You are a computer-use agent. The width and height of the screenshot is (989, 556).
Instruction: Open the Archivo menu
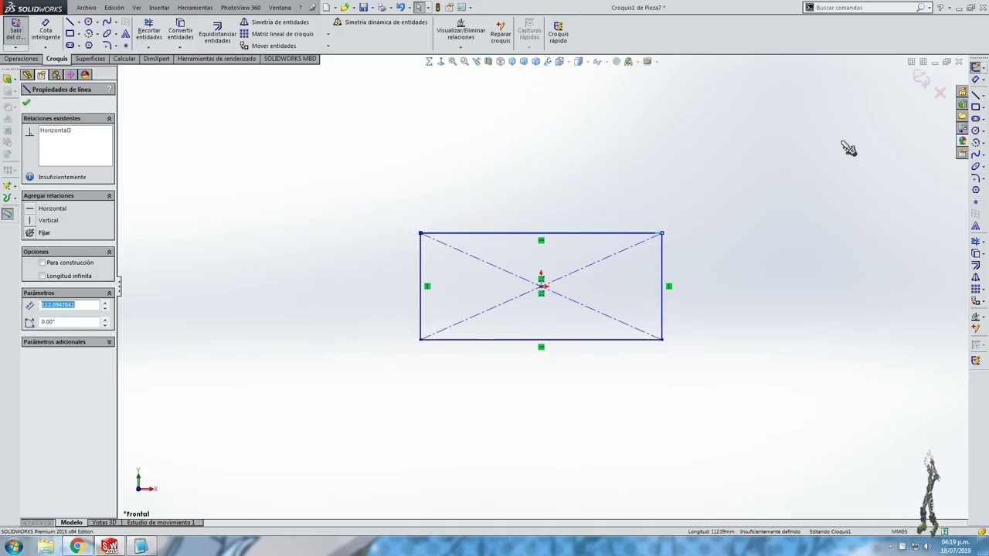87,8
